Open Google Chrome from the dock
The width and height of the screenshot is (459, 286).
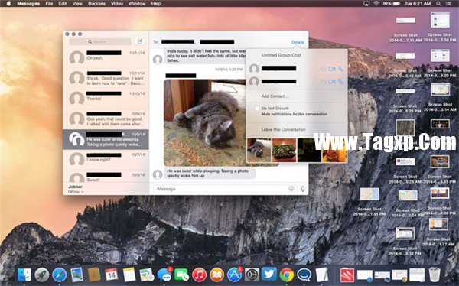pyautogui.click(x=287, y=275)
